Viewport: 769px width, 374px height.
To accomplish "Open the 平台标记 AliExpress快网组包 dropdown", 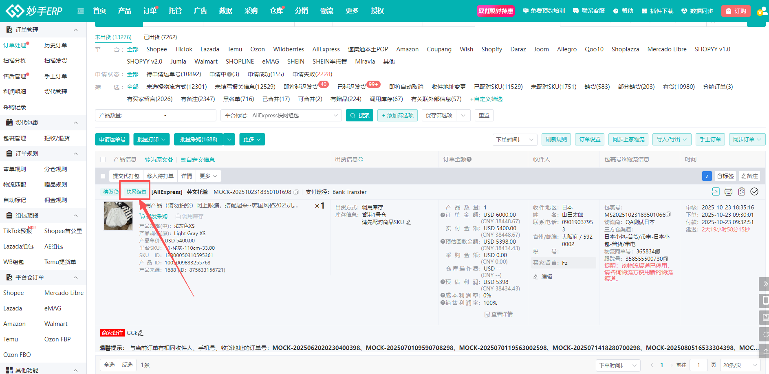I will [x=281, y=115].
